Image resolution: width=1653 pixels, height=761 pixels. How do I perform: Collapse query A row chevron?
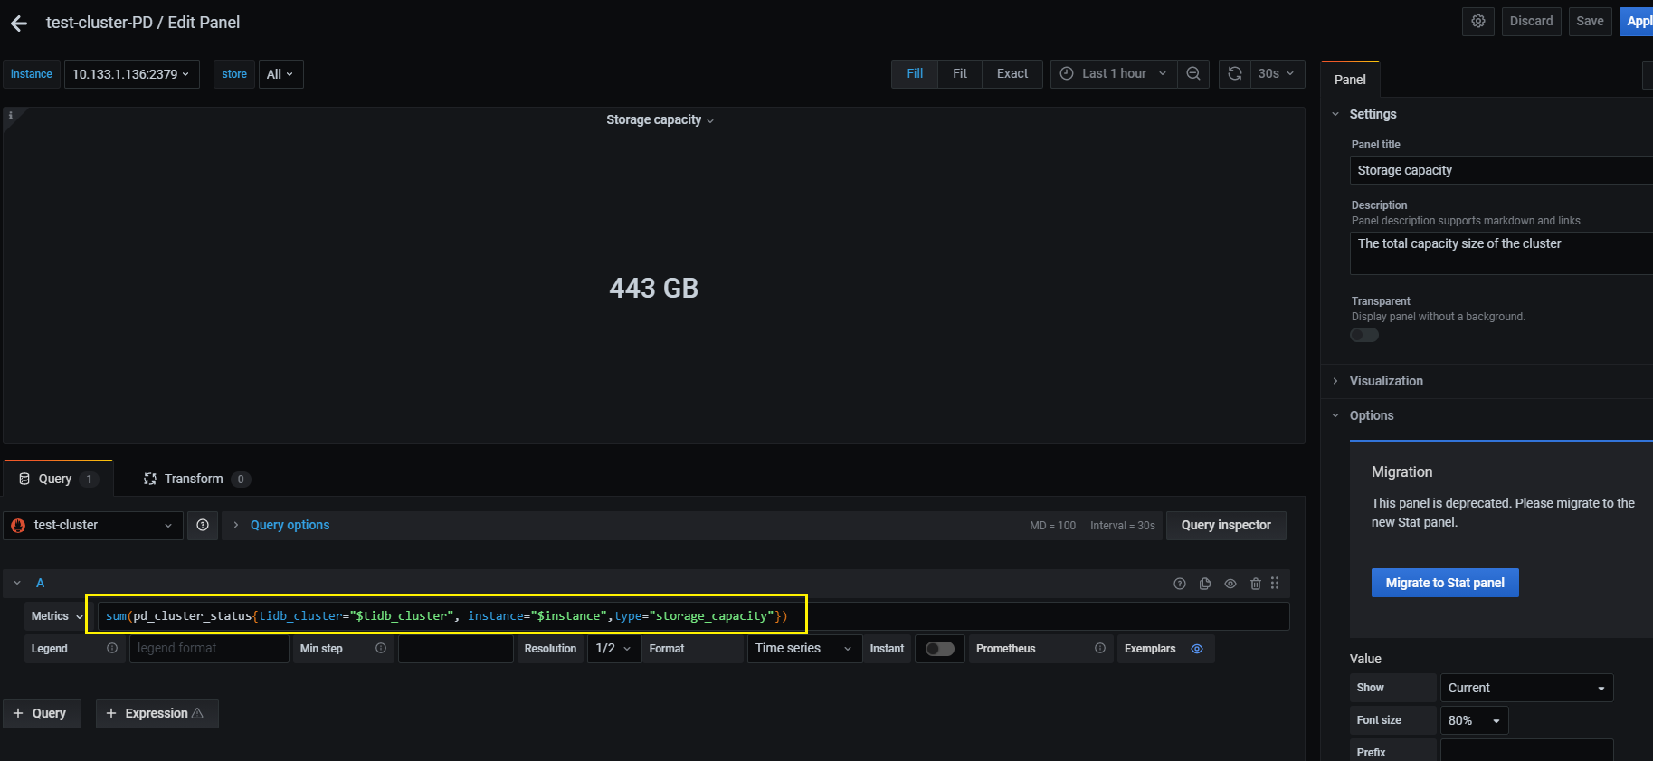(17, 584)
